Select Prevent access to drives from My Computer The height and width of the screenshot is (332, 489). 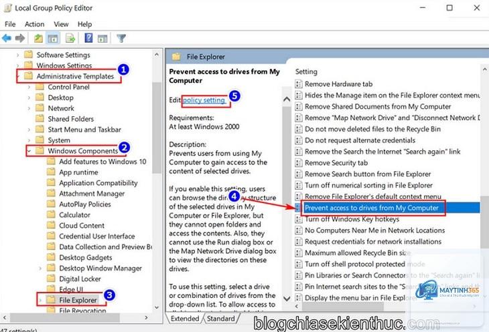pyautogui.click(x=372, y=208)
